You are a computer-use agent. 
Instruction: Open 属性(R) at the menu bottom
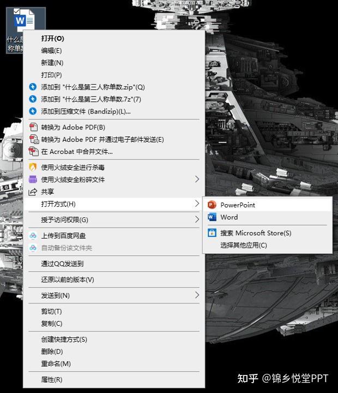pos(114,379)
